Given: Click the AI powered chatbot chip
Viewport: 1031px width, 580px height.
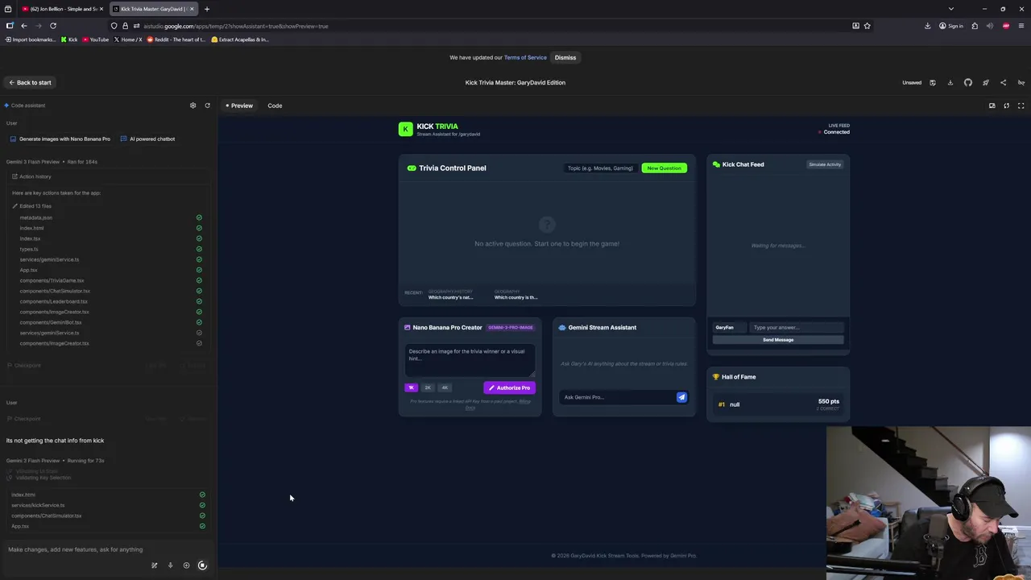Looking at the screenshot, I should (147, 139).
